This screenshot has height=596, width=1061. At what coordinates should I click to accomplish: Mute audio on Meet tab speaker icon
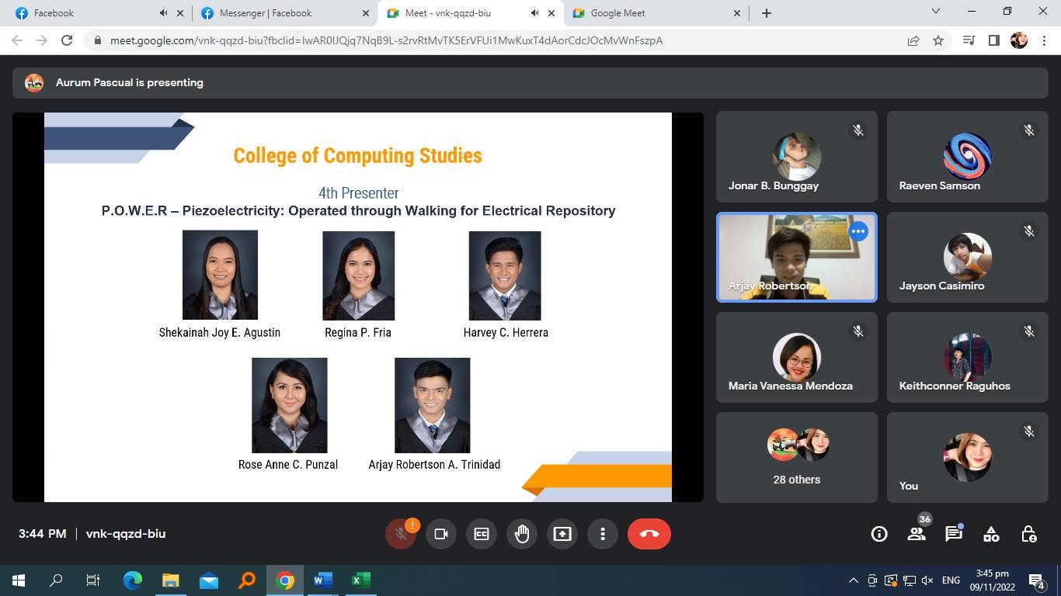(x=534, y=13)
